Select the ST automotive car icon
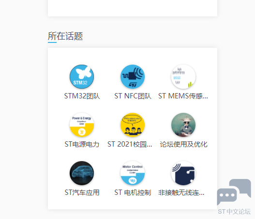Viewport: 255px width, 219px height. click(82, 173)
